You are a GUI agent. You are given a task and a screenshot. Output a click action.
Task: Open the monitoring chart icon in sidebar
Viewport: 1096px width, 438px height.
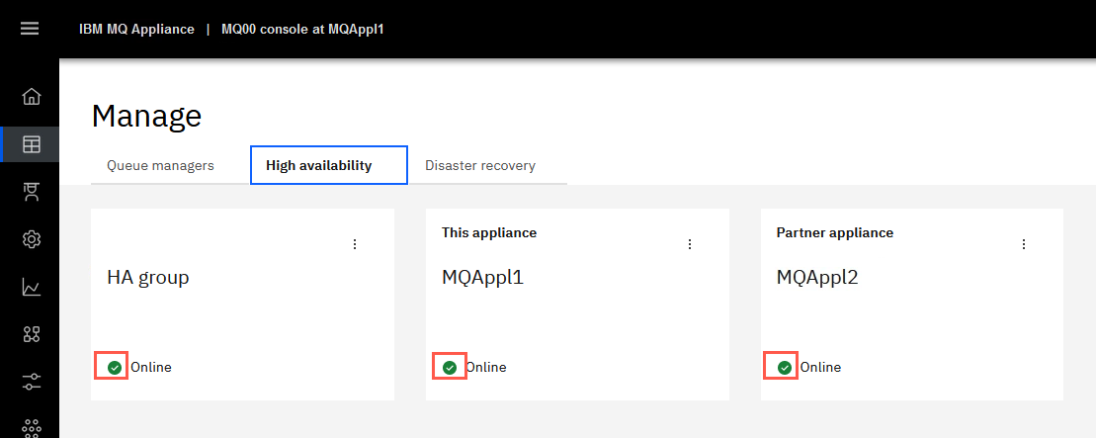pos(32,287)
